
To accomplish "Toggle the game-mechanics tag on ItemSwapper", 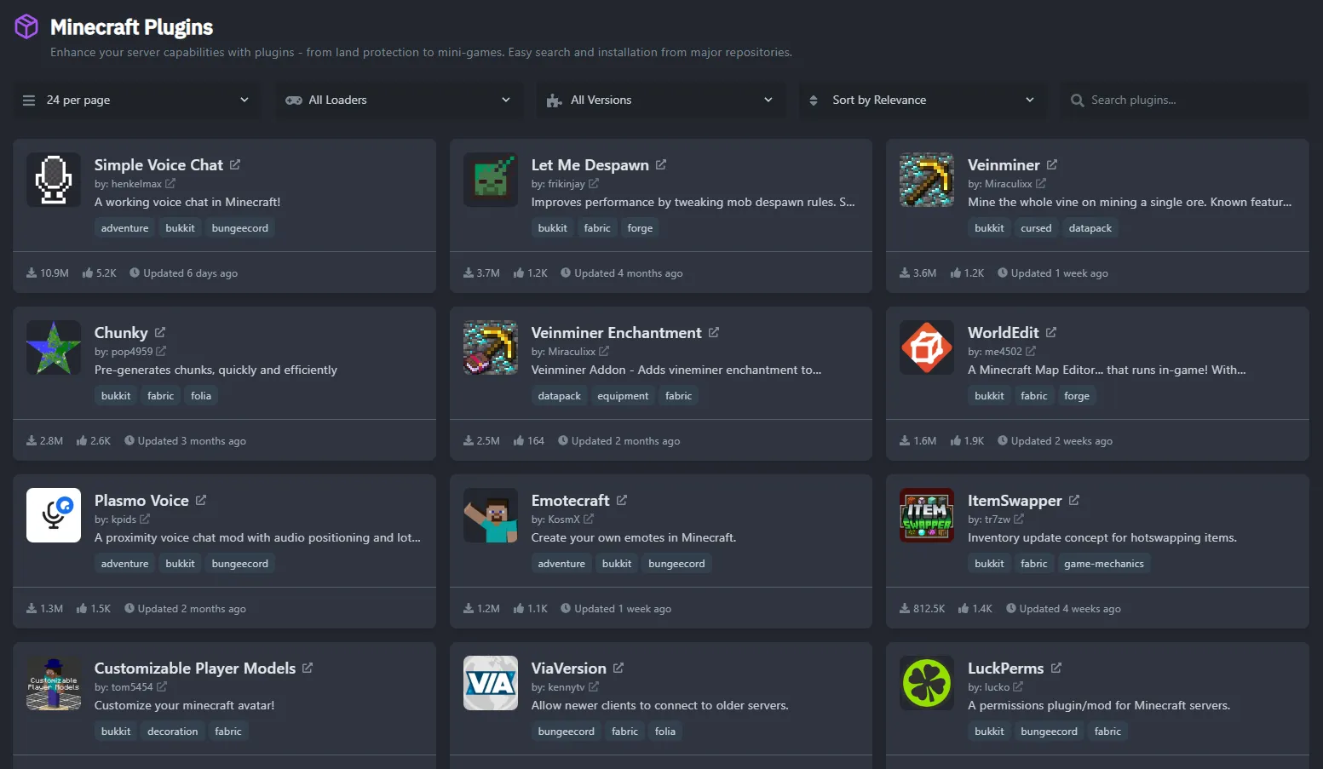I will [x=1105, y=563].
